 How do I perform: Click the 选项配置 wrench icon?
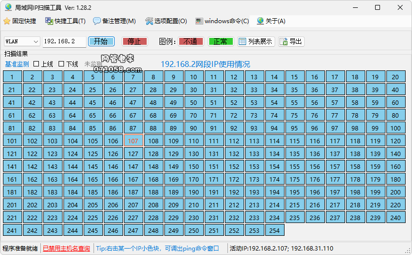coord(149,21)
